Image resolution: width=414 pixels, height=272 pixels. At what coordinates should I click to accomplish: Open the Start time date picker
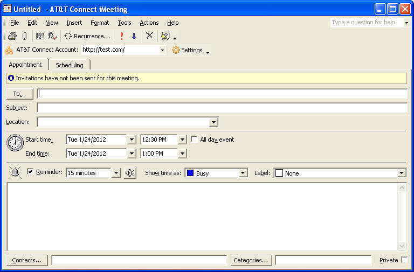point(132,140)
